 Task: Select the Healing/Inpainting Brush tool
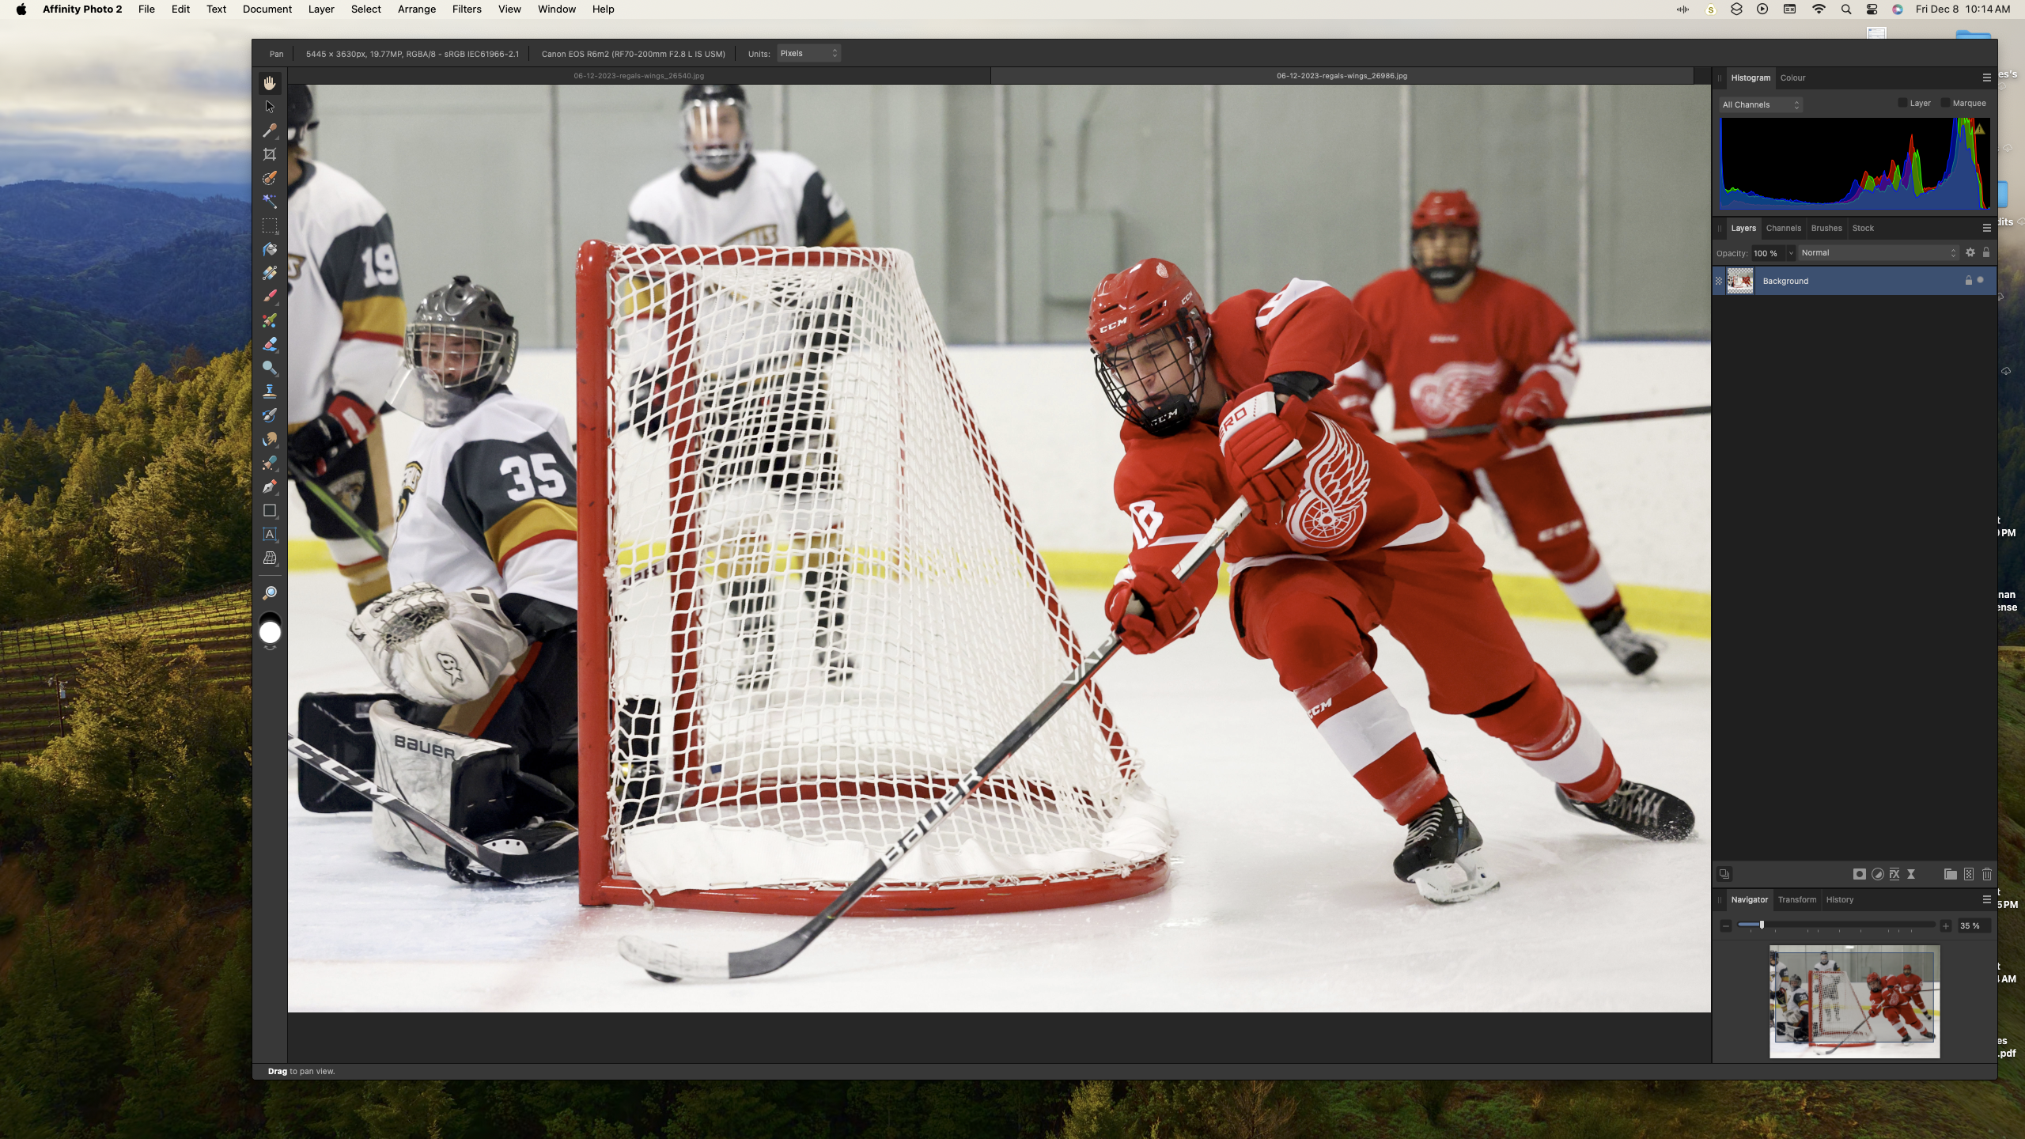pyautogui.click(x=270, y=463)
